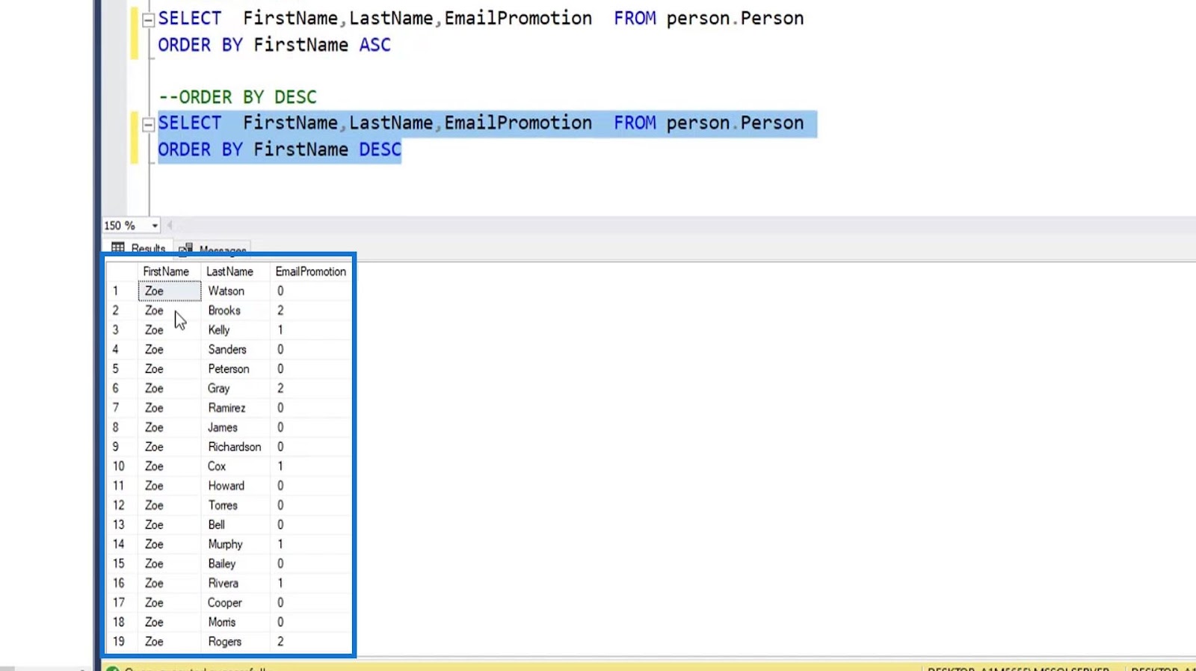
Task: Select the Cox last name cell
Action: tap(235, 466)
